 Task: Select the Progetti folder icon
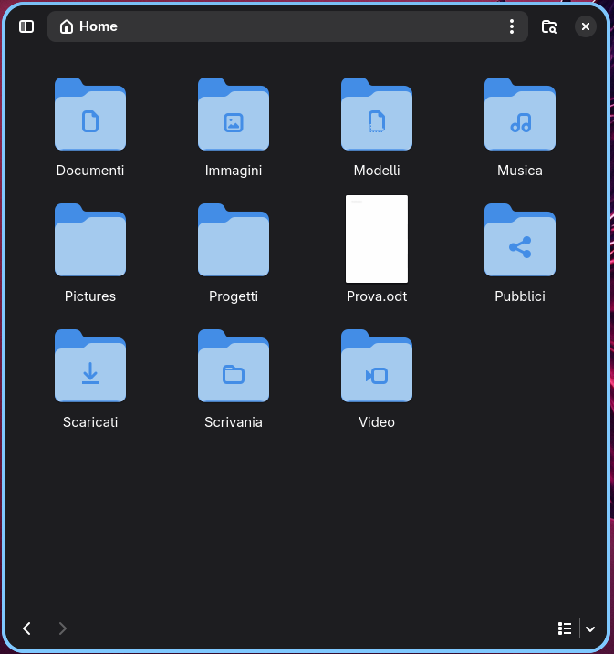[x=234, y=240]
